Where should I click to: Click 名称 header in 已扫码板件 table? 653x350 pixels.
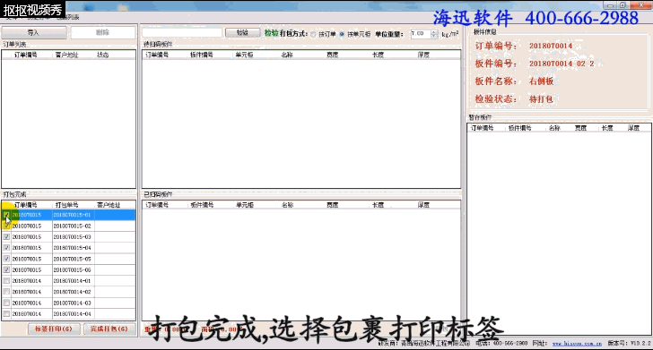287,205
